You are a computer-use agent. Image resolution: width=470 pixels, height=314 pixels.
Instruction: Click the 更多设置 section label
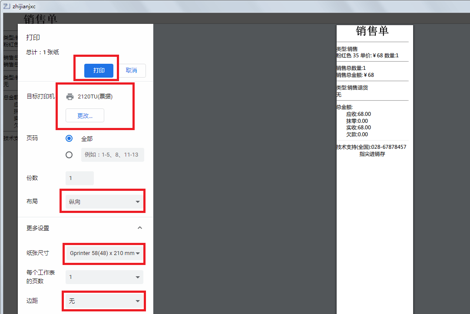(x=38, y=228)
